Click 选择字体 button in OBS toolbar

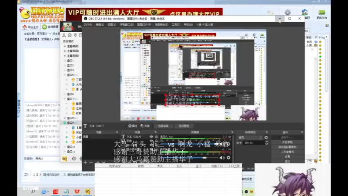pos(163,126)
